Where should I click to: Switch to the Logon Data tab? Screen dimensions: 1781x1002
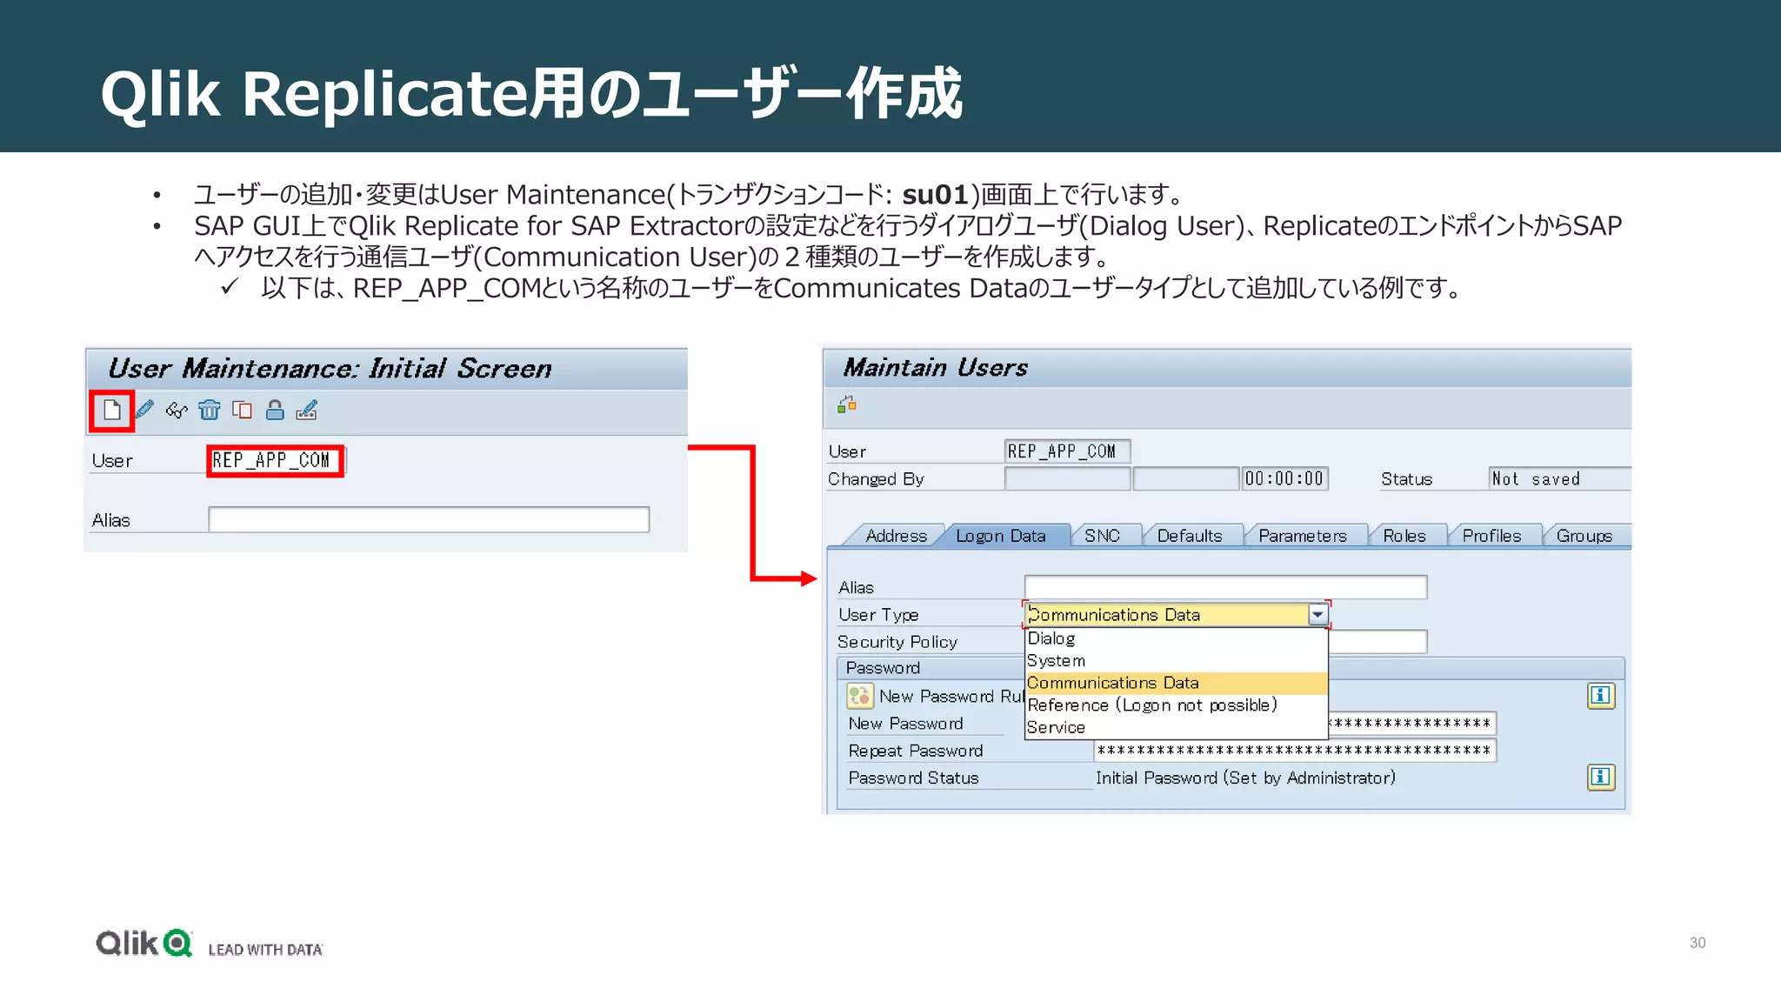tap(1001, 536)
